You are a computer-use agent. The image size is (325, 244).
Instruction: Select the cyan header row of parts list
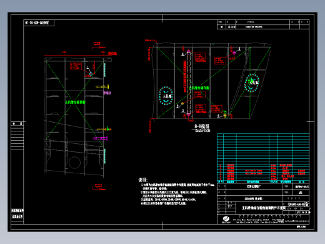pos(263,181)
